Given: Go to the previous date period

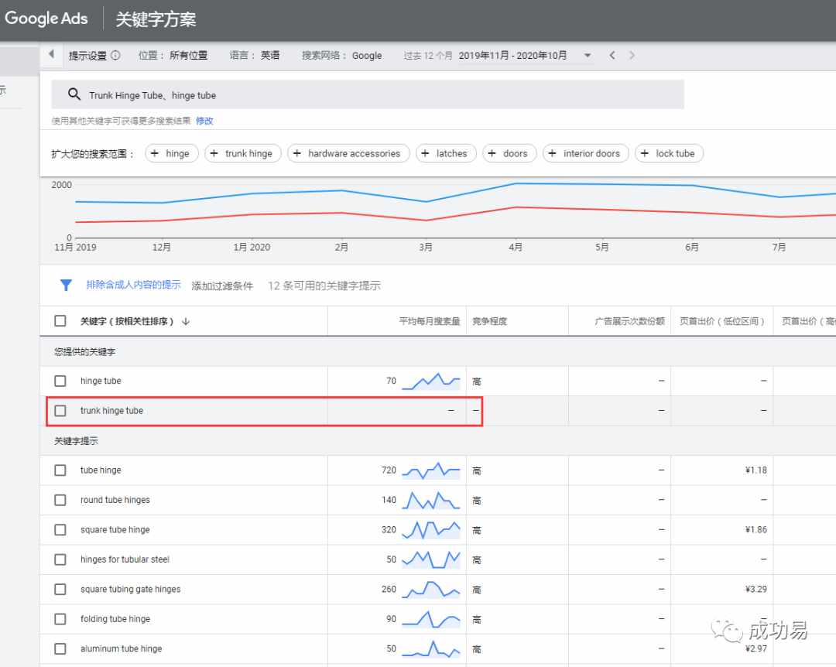Looking at the screenshot, I should point(612,55).
